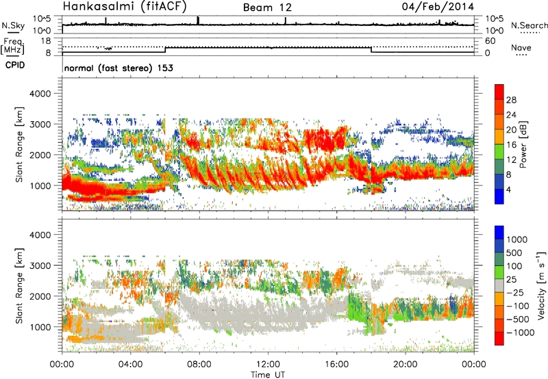The image size is (548, 379).
Task: Click the -100 velocity colorbar label
Action: coord(518,306)
